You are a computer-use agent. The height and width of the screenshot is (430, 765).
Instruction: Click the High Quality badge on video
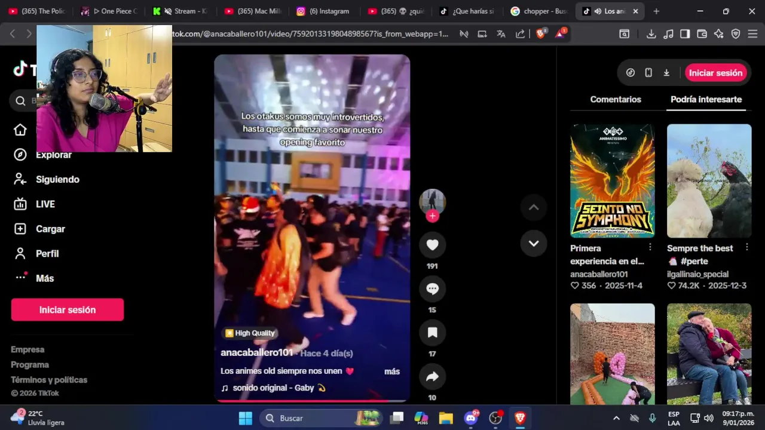click(250, 333)
